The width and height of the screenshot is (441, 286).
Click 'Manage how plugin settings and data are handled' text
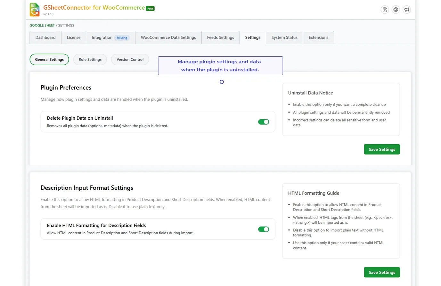114,99
